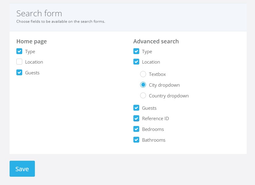Click the Textbox label text
Image resolution: width=255 pixels, height=185 pixels.
point(157,74)
